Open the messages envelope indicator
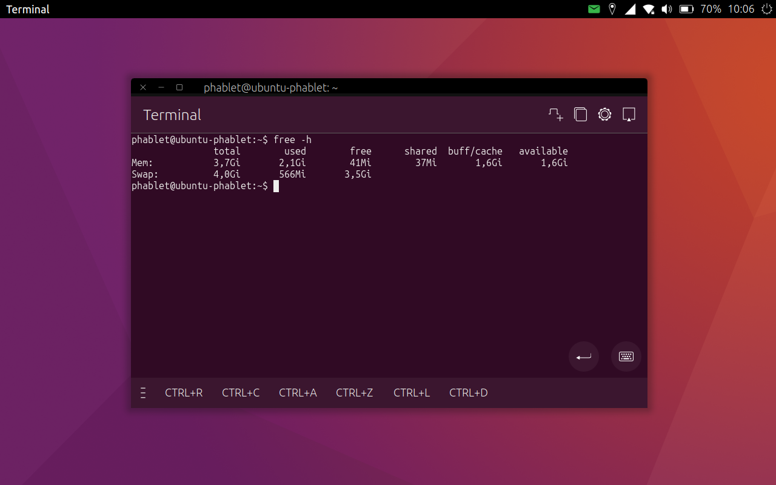The width and height of the screenshot is (776, 485). tap(594, 9)
